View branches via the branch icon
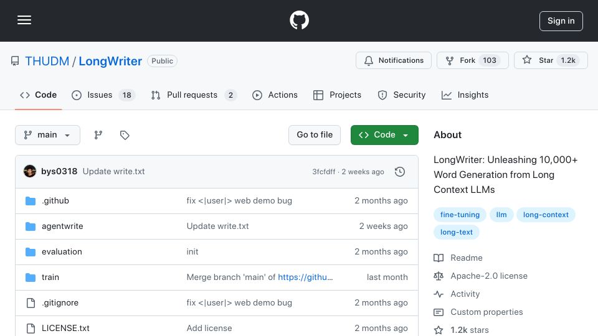The width and height of the screenshot is (598, 336). (x=98, y=135)
